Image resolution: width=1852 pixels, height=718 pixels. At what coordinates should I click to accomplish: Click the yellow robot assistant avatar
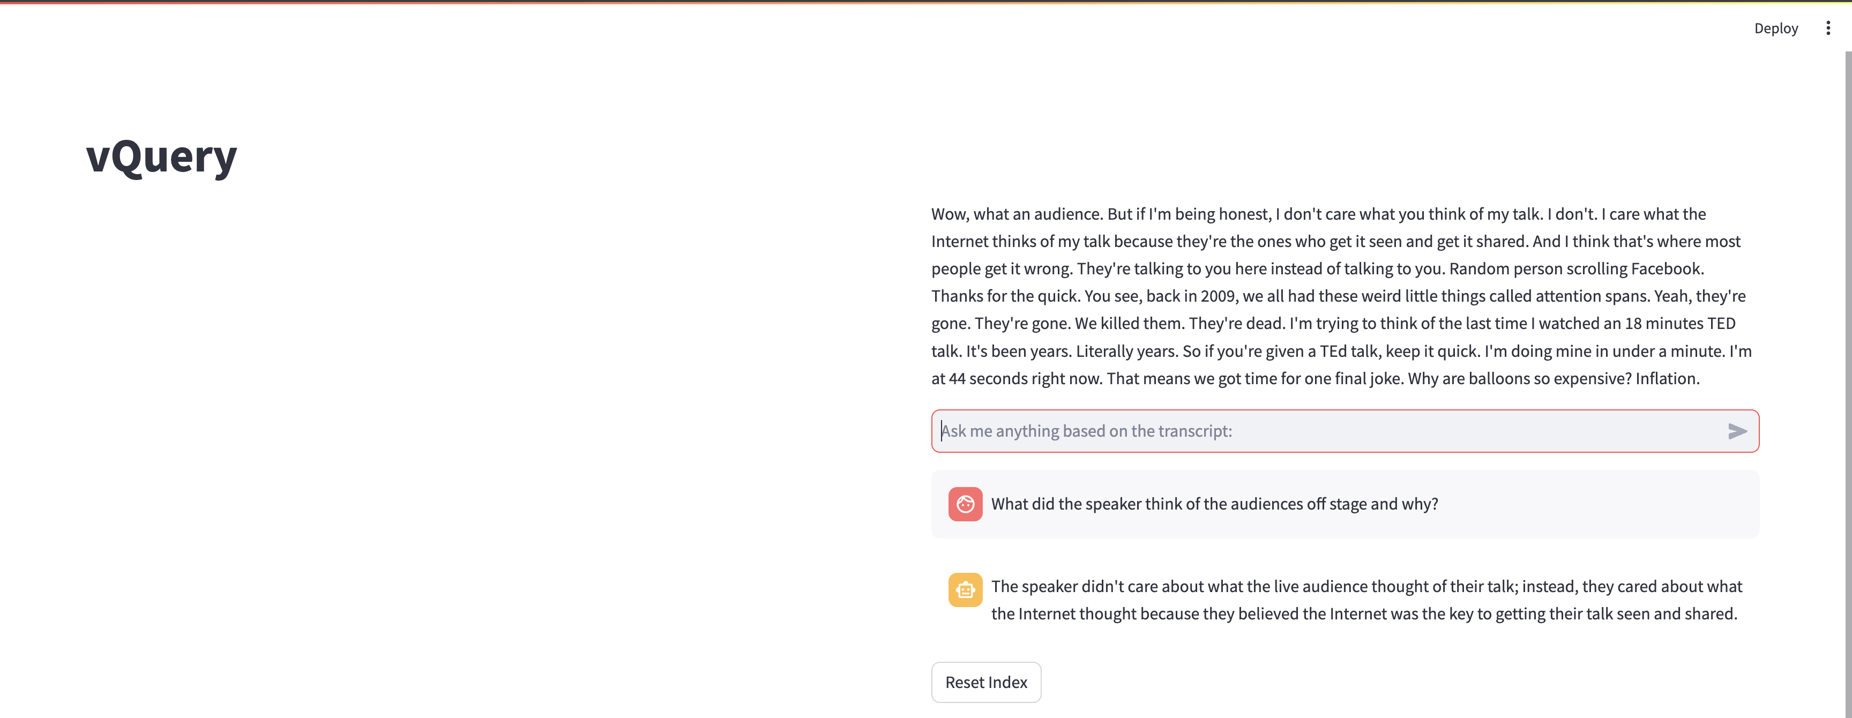pyautogui.click(x=965, y=590)
